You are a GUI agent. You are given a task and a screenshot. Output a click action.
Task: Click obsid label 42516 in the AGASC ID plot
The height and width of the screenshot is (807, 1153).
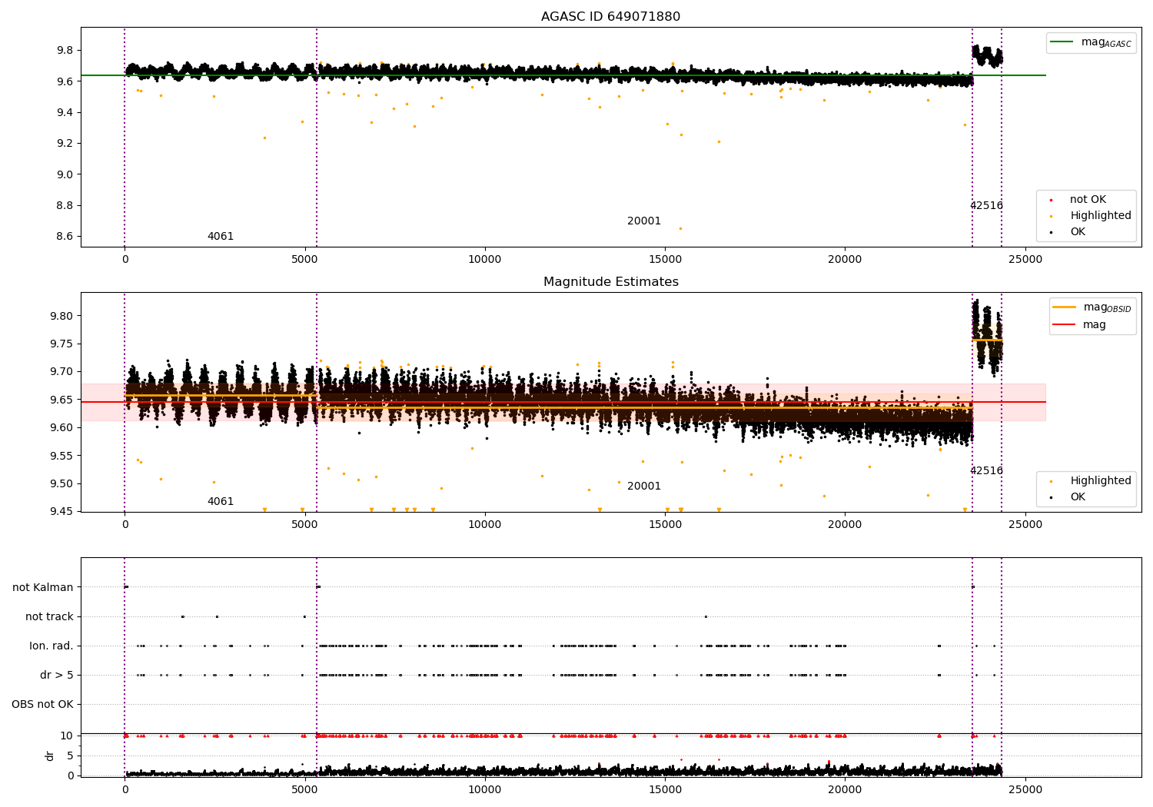click(986, 206)
